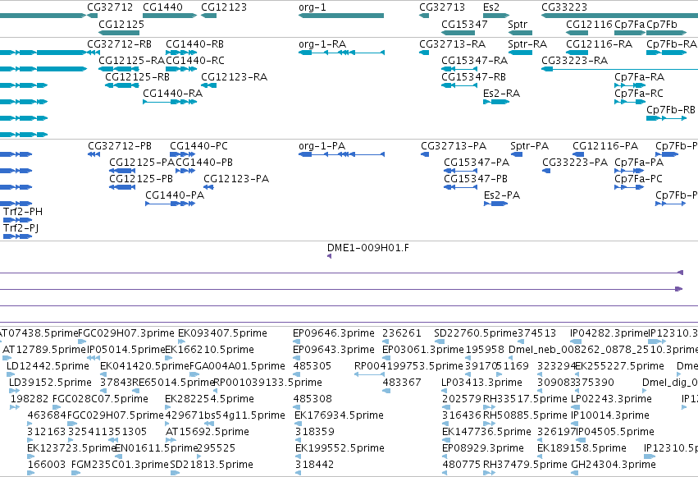Select the CG32713 gene label
698x477 pixels.
tap(442, 7)
